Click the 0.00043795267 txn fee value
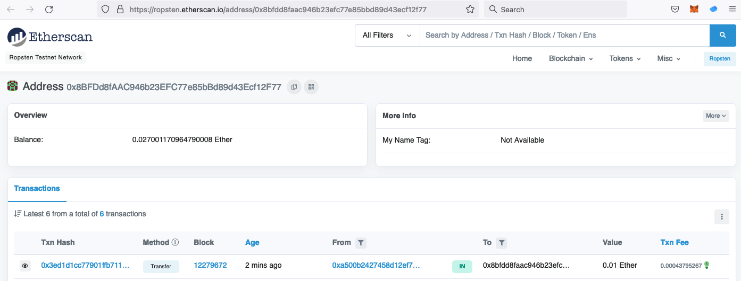The image size is (741, 281). tap(681, 266)
